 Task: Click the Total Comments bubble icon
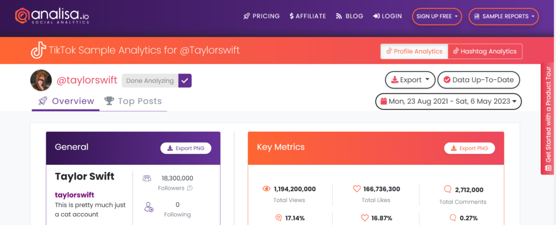click(447, 190)
